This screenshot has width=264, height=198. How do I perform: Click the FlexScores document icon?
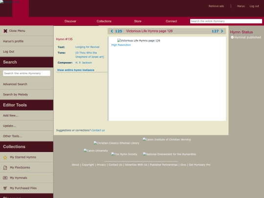coord(5,168)
